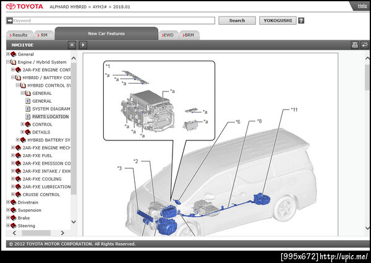Click the tree panel horizontal scrollbar thumb

point(36,233)
